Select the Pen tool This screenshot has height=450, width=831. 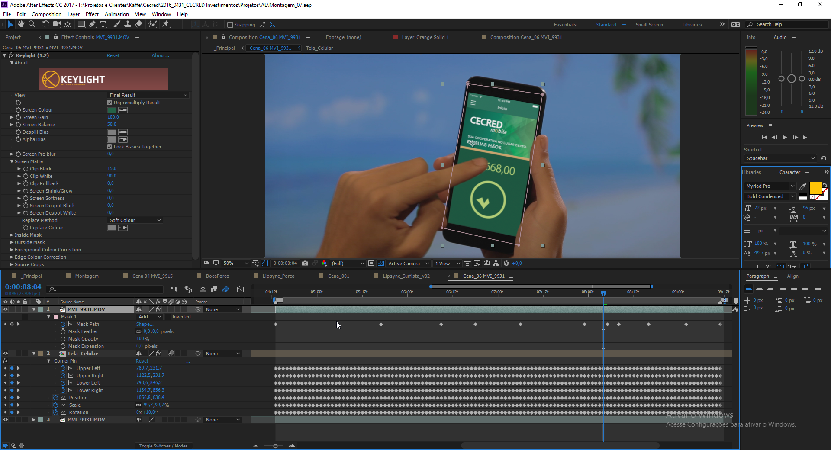92,24
